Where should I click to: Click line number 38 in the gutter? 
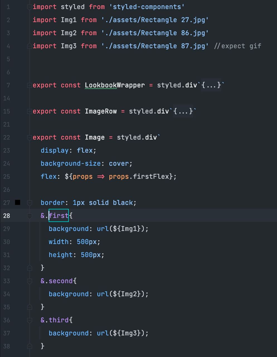tap(6, 346)
